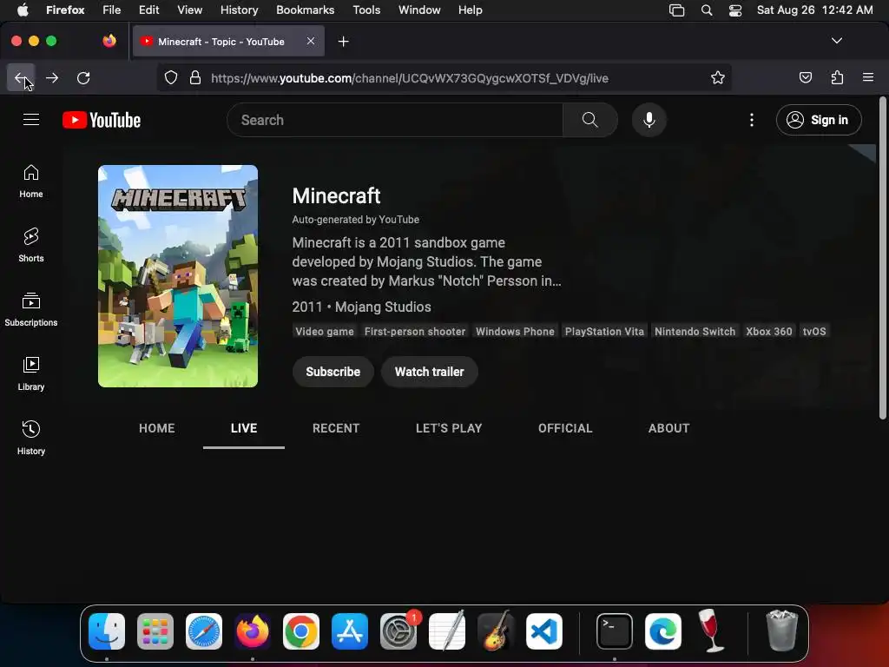
Task: Click the page vertical scrollbar
Action: pos(882,259)
